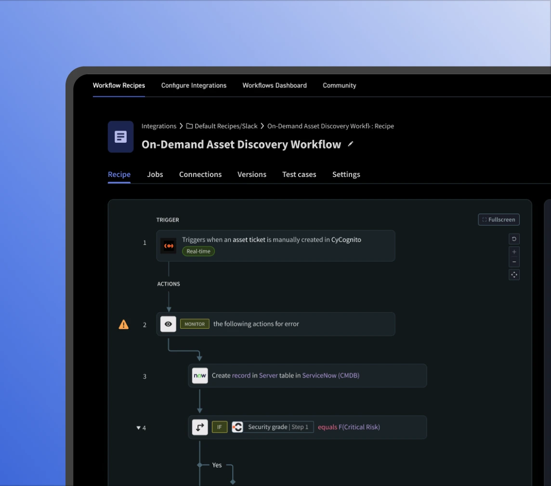551x486 pixels.
Task: Open the Test cases tab
Action: pyautogui.click(x=299, y=175)
